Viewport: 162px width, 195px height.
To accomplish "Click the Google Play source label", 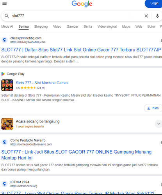I will click(x=16, y=74).
